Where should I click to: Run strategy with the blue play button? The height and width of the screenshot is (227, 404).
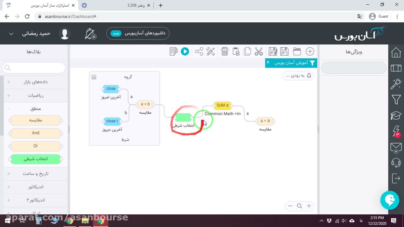[185, 51]
